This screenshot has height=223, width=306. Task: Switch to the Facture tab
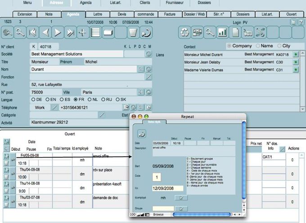(170, 14)
